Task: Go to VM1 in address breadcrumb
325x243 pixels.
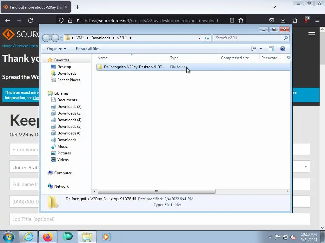Action: coord(80,38)
